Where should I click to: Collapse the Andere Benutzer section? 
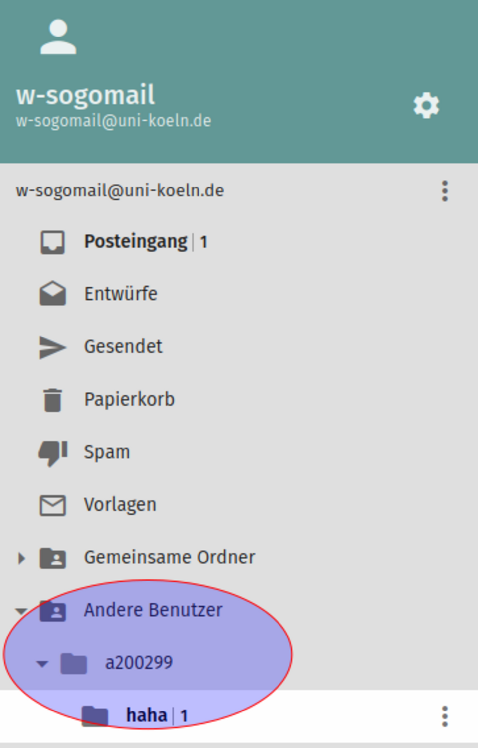tap(21, 611)
